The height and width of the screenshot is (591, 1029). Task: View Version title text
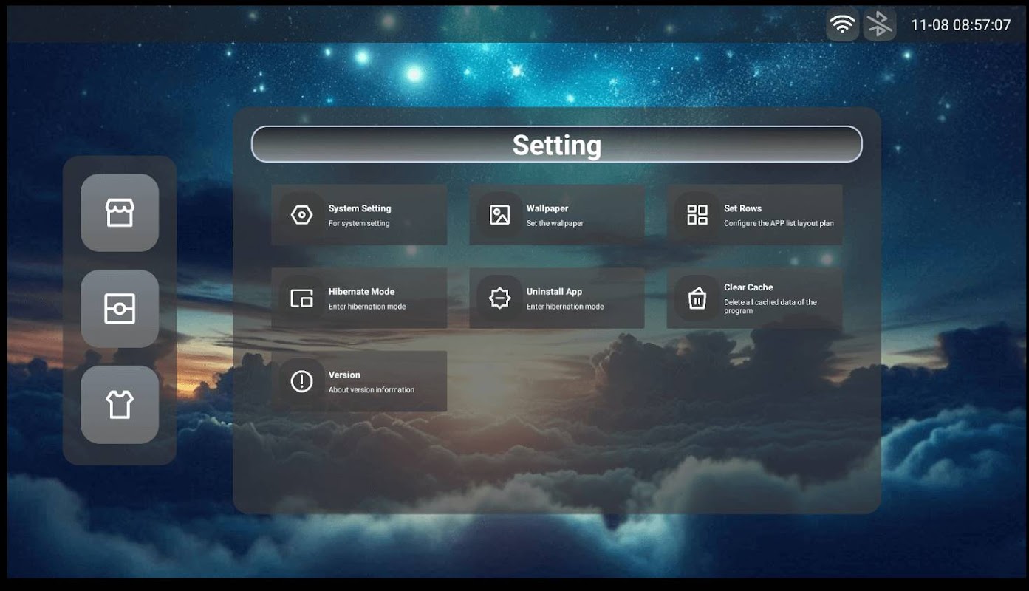(x=344, y=375)
